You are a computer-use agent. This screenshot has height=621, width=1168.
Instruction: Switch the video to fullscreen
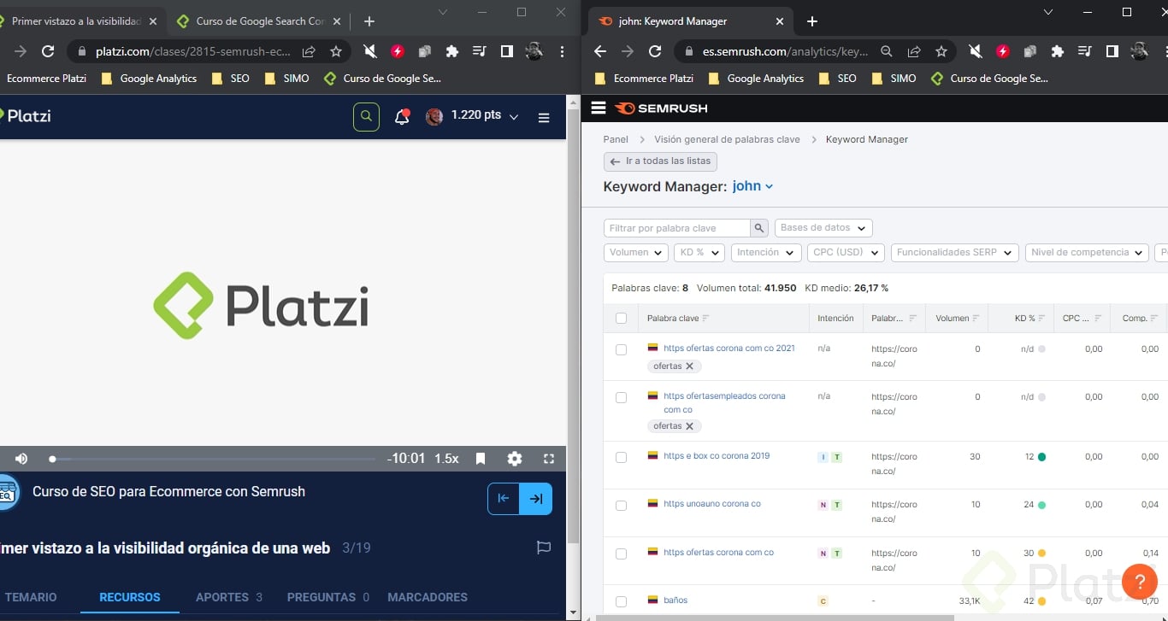point(549,459)
